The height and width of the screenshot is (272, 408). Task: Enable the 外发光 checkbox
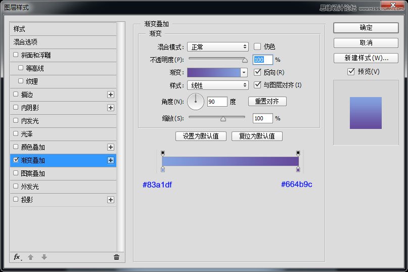16,186
